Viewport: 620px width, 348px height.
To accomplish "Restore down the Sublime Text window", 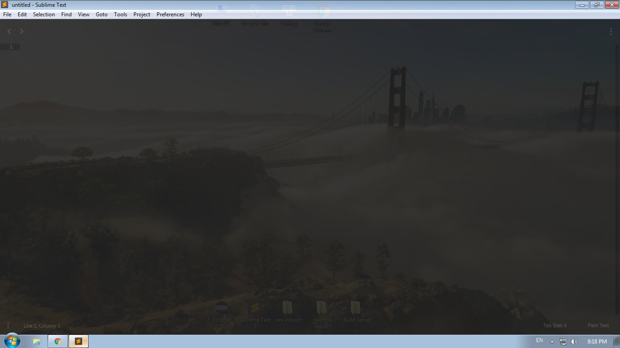I will tap(596, 5).
